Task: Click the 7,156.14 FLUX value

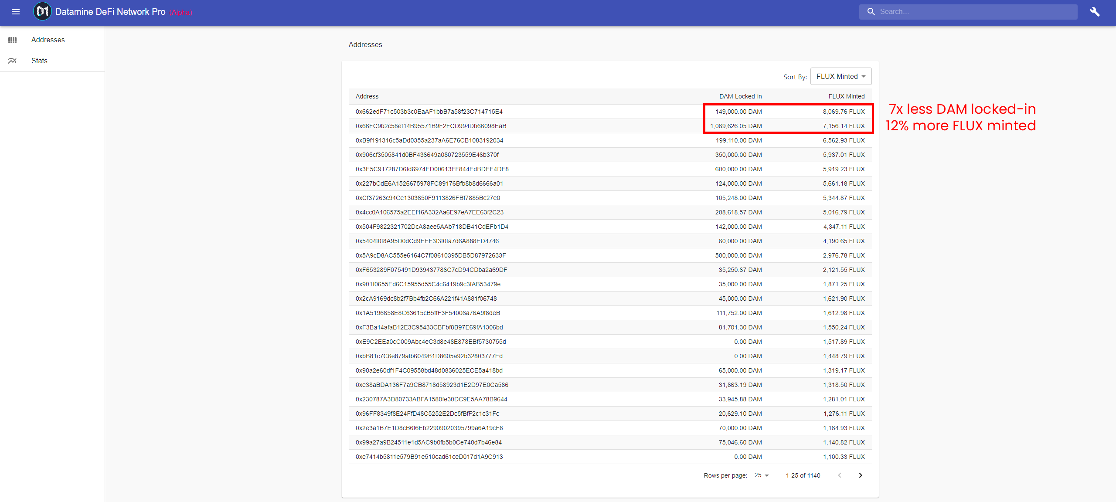Action: coord(844,126)
